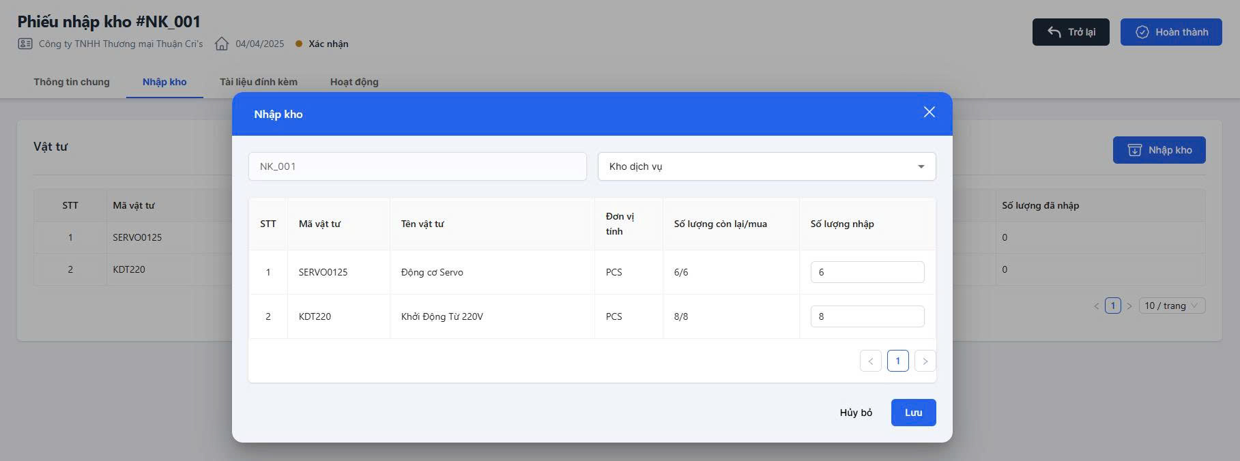Click the NK_001 input field
The height and width of the screenshot is (461, 1240).
pos(417,166)
